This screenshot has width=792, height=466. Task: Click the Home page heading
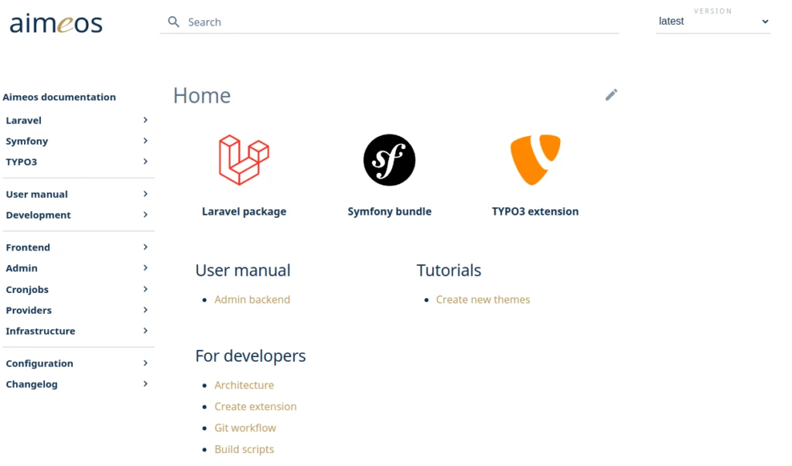coord(202,95)
